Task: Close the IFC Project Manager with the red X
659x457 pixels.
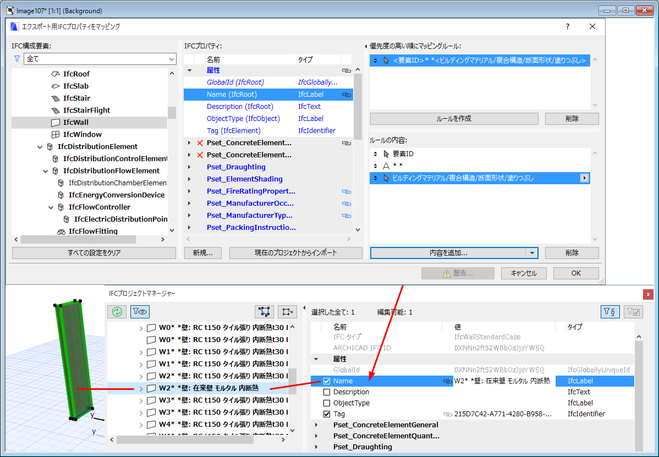Action: pyautogui.click(x=648, y=294)
